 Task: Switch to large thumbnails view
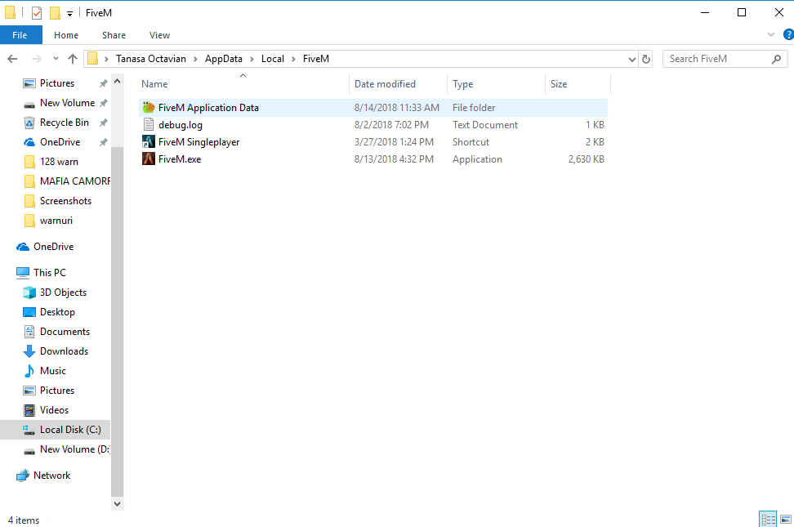point(785,519)
